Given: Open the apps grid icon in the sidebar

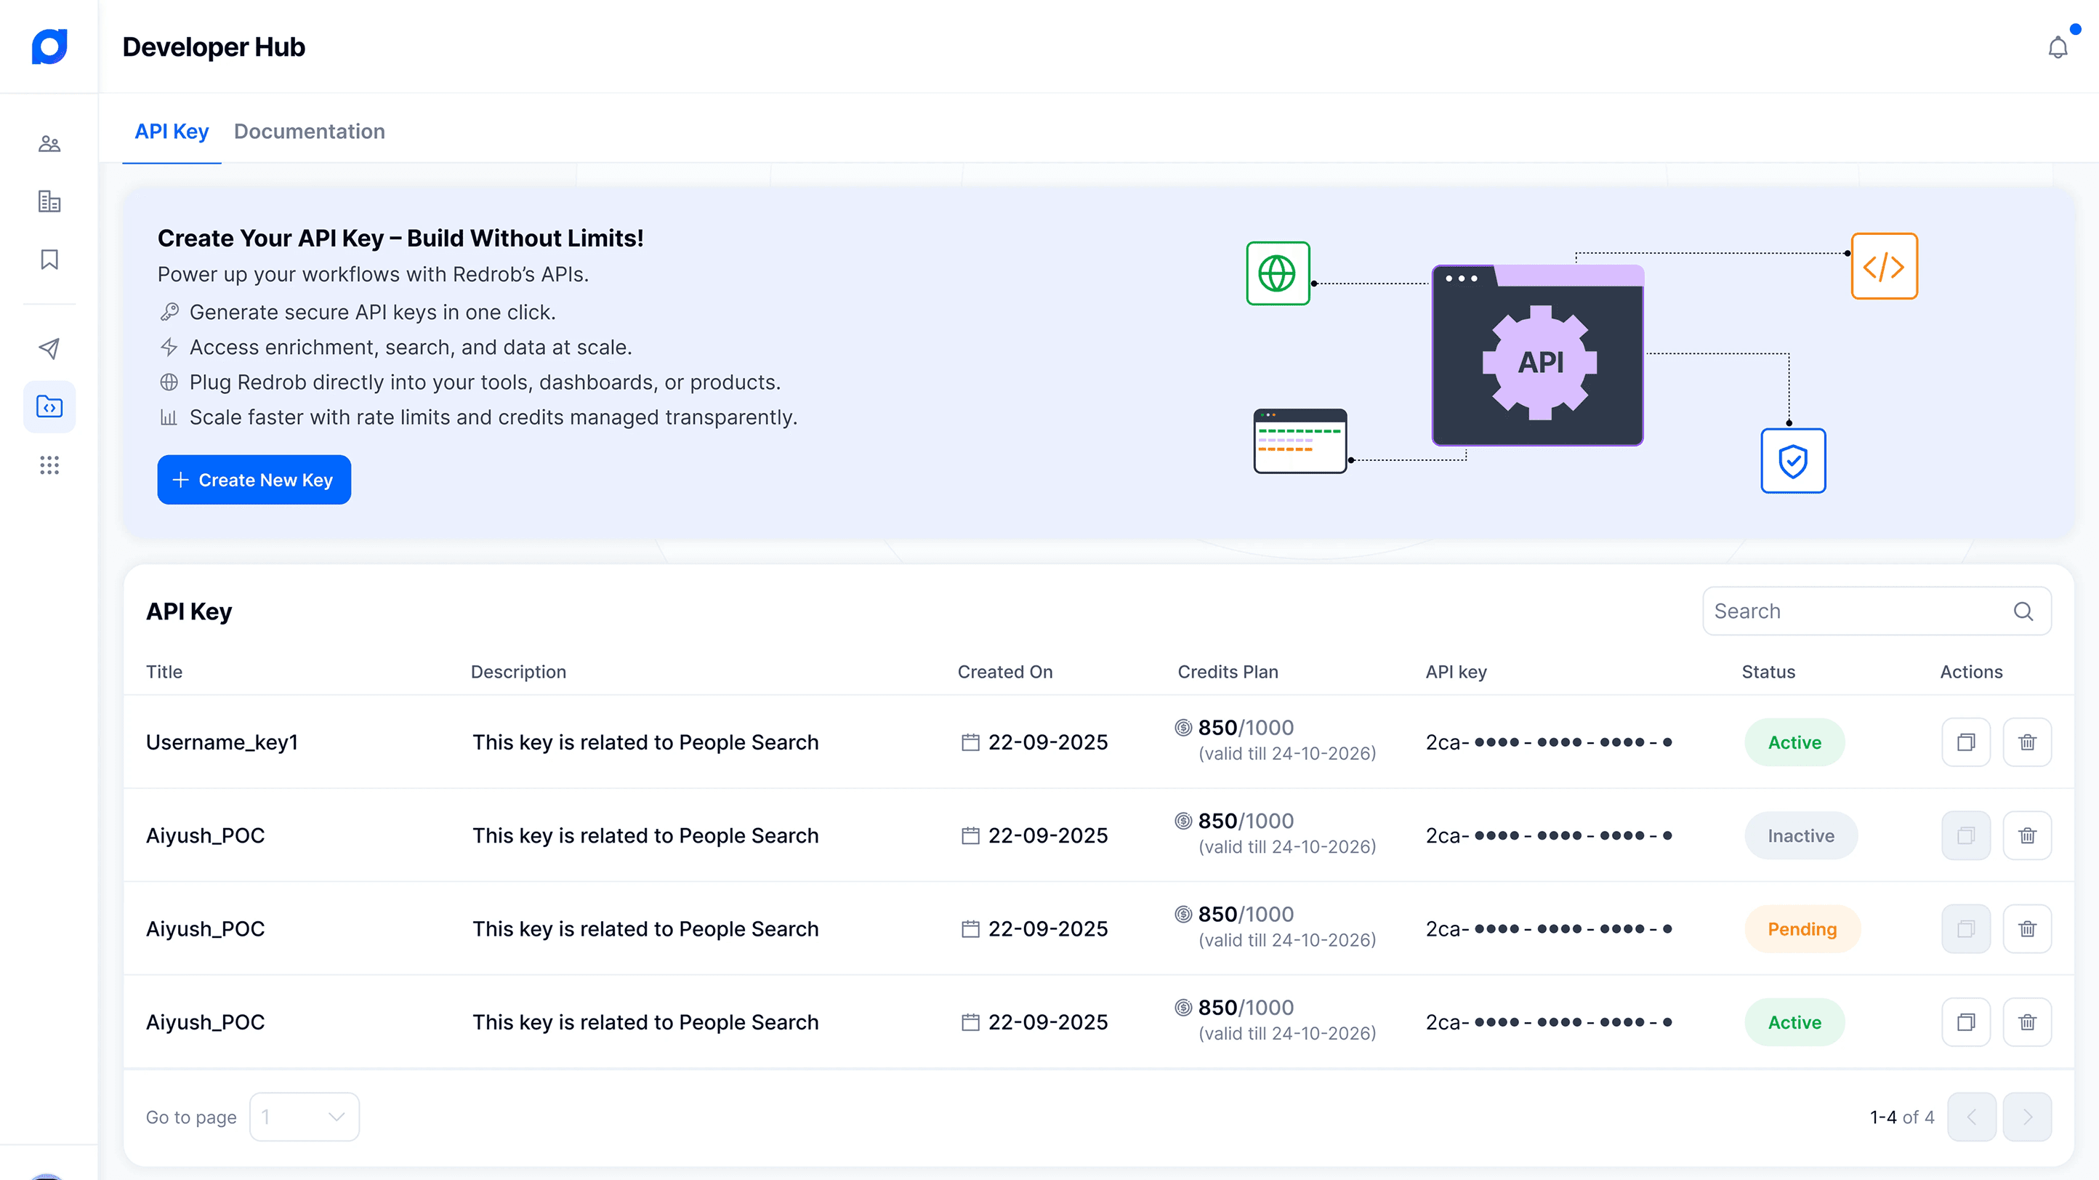Looking at the screenshot, I should pyautogui.click(x=49, y=465).
